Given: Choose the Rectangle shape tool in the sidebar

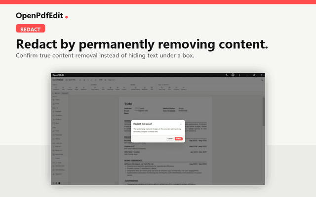Looking at the screenshot, I should (x=58, y=134).
